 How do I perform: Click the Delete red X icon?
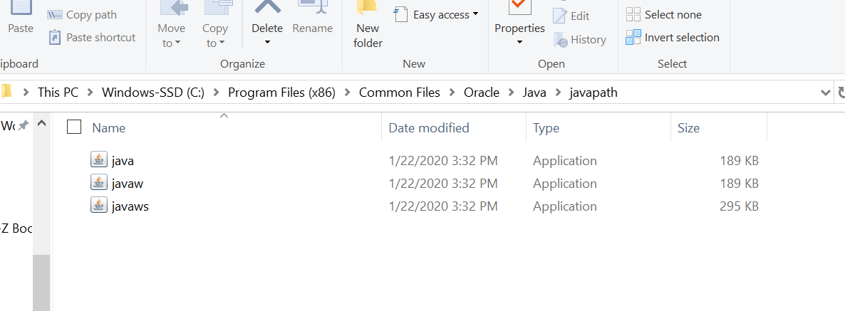pyautogui.click(x=267, y=7)
